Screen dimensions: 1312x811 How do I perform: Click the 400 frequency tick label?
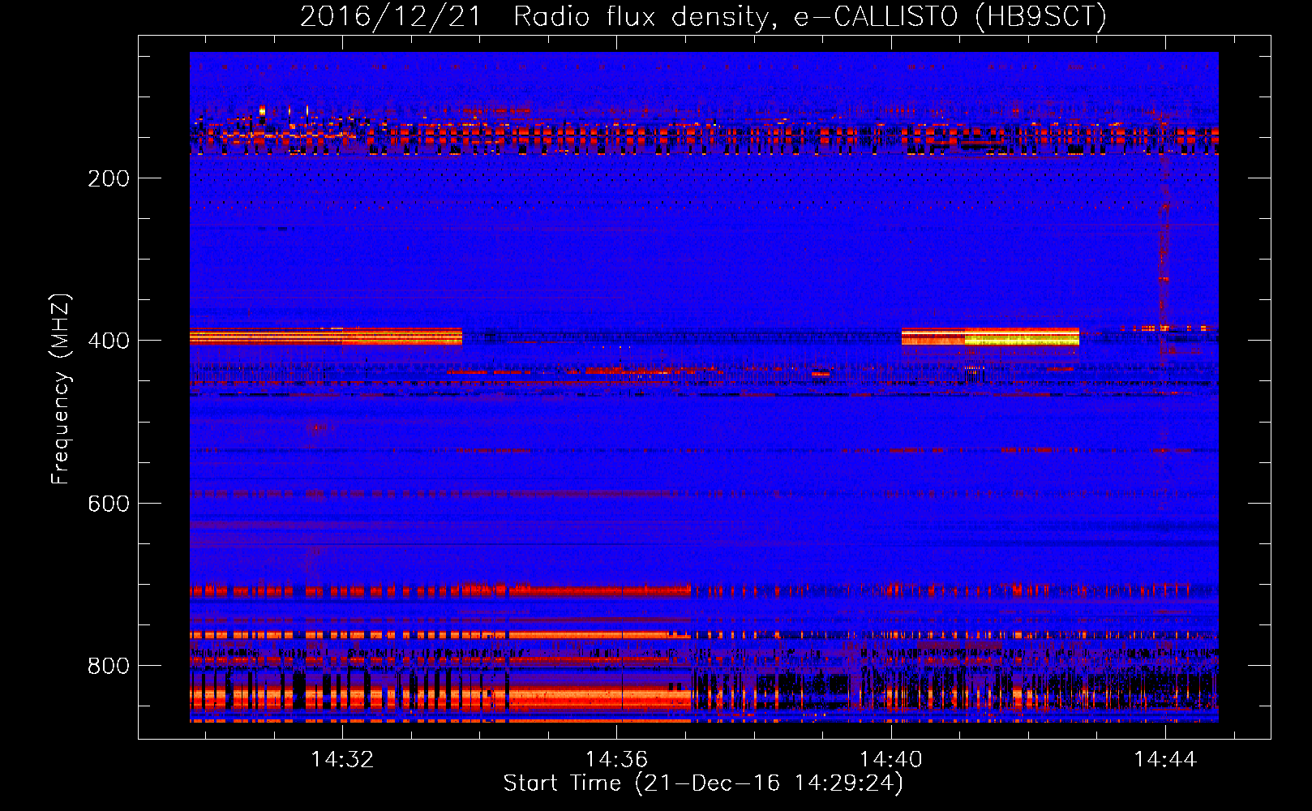coord(109,341)
